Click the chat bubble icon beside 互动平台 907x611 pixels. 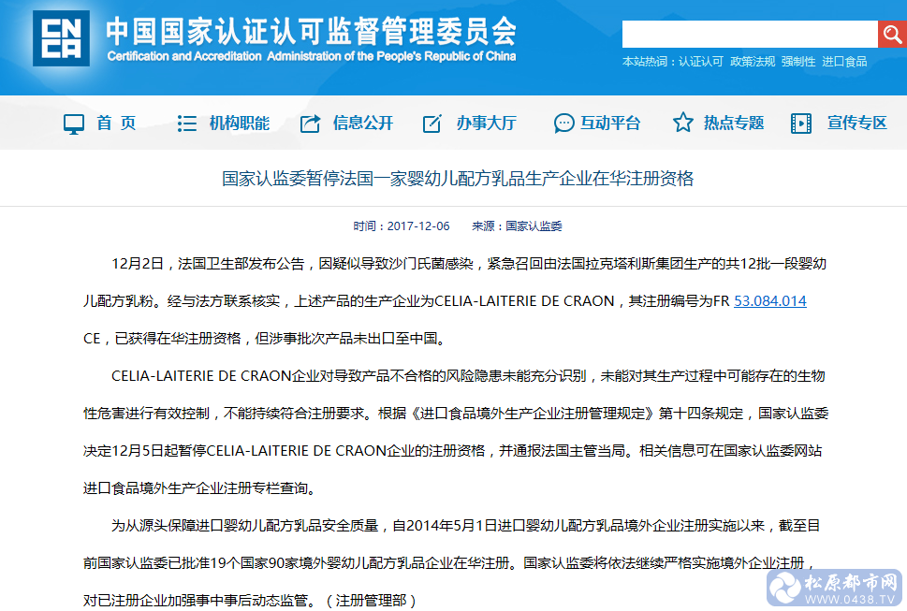point(563,124)
